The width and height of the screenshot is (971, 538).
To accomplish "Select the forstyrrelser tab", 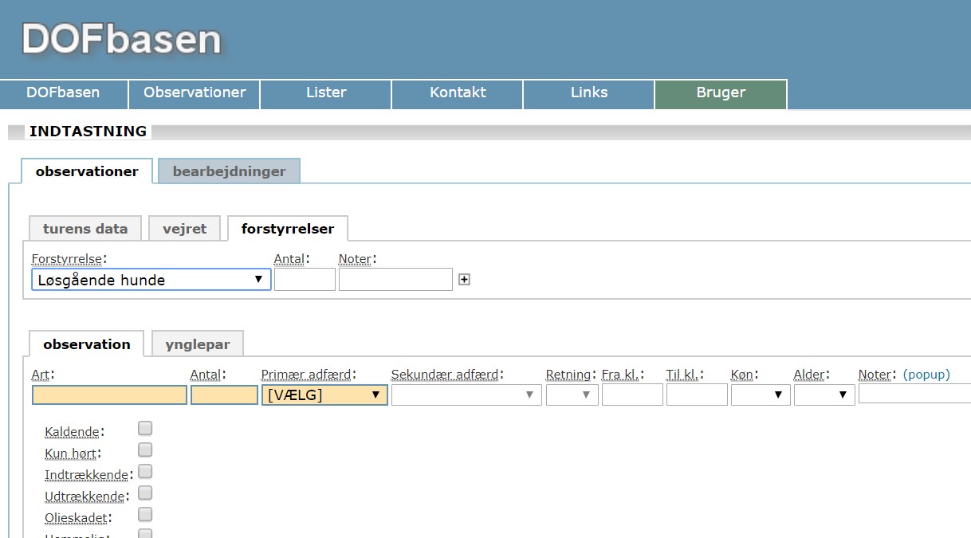I will tap(288, 229).
